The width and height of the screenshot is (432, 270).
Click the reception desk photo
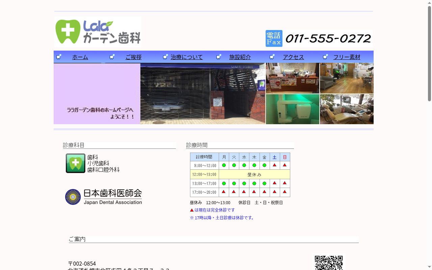[x=293, y=78]
